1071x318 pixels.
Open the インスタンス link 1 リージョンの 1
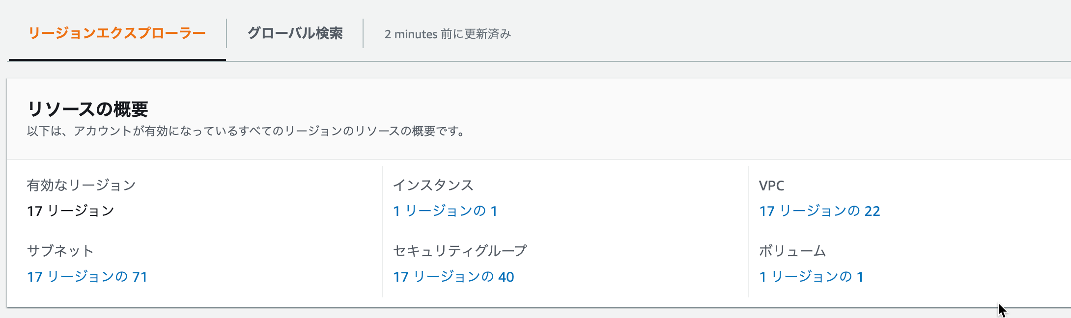point(445,211)
